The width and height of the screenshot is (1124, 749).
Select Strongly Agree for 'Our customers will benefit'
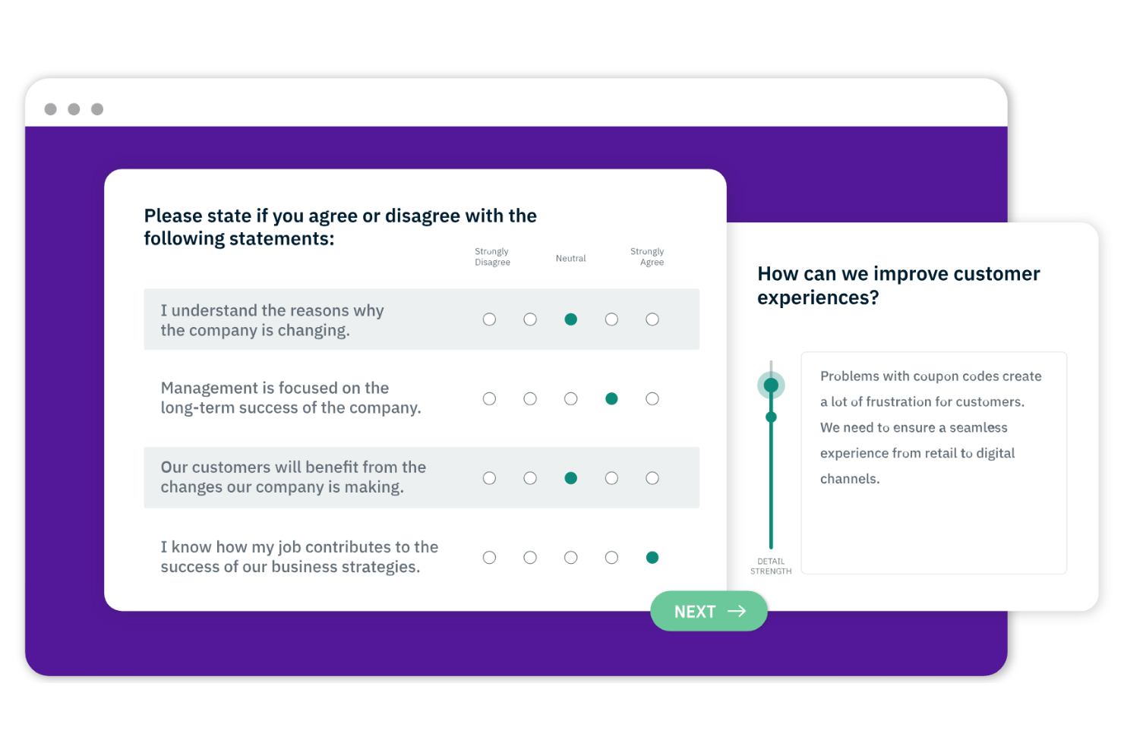coord(652,478)
